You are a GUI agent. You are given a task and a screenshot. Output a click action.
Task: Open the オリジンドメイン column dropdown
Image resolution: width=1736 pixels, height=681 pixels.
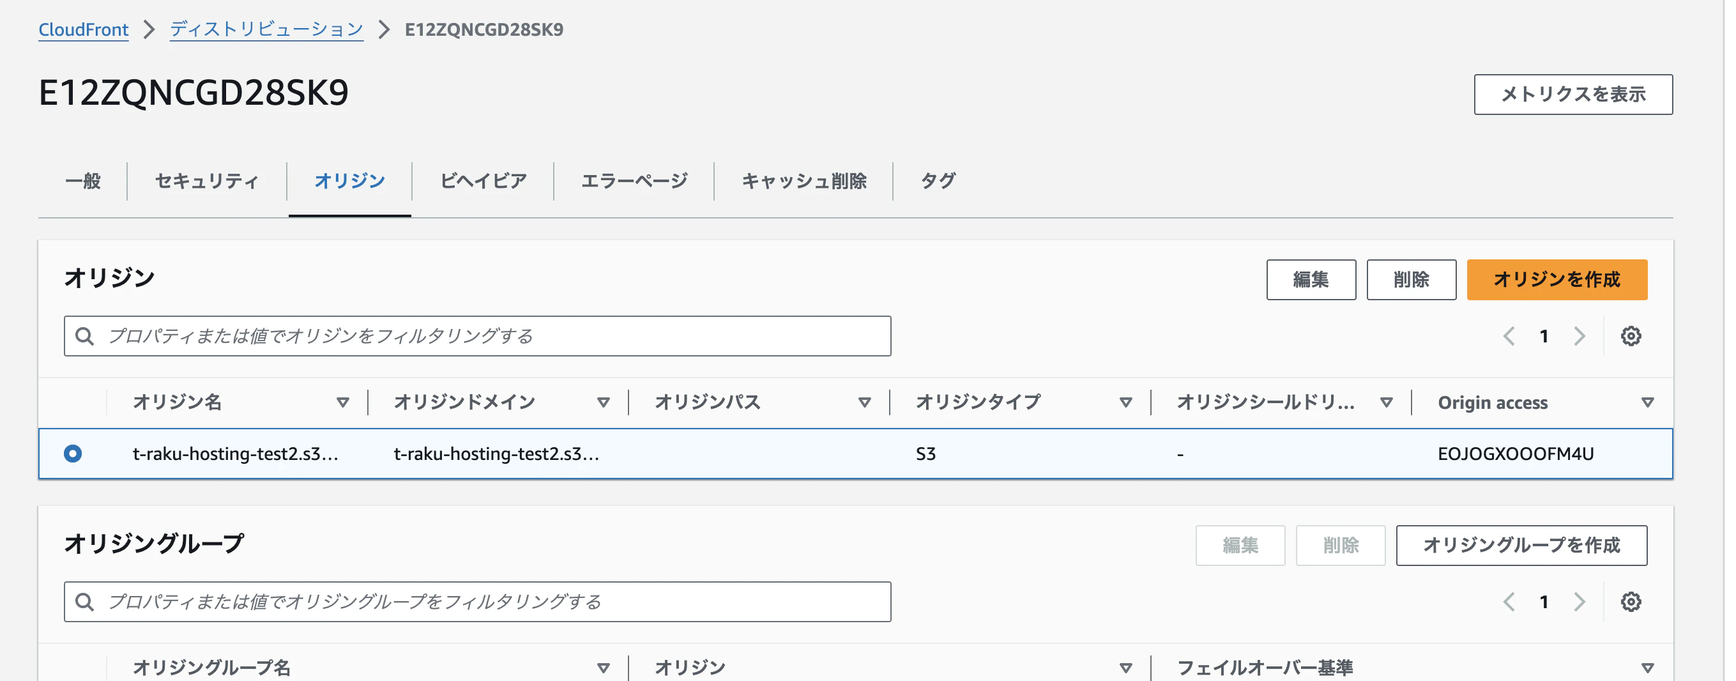603,402
